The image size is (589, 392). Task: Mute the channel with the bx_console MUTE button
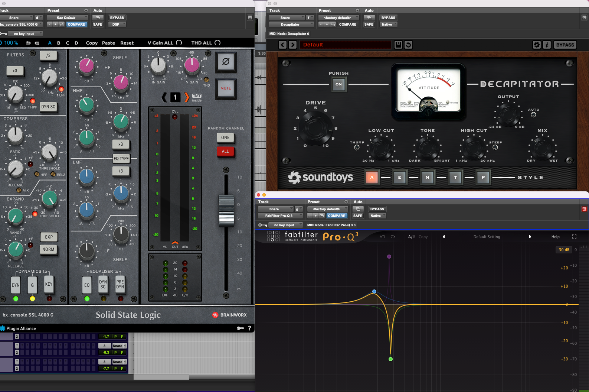click(x=226, y=88)
